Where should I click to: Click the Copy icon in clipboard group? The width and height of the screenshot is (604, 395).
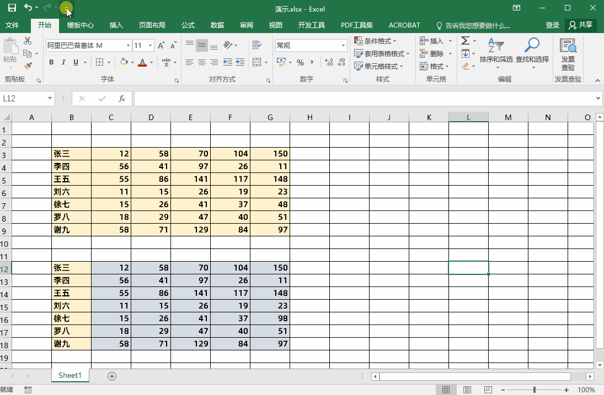[27, 53]
